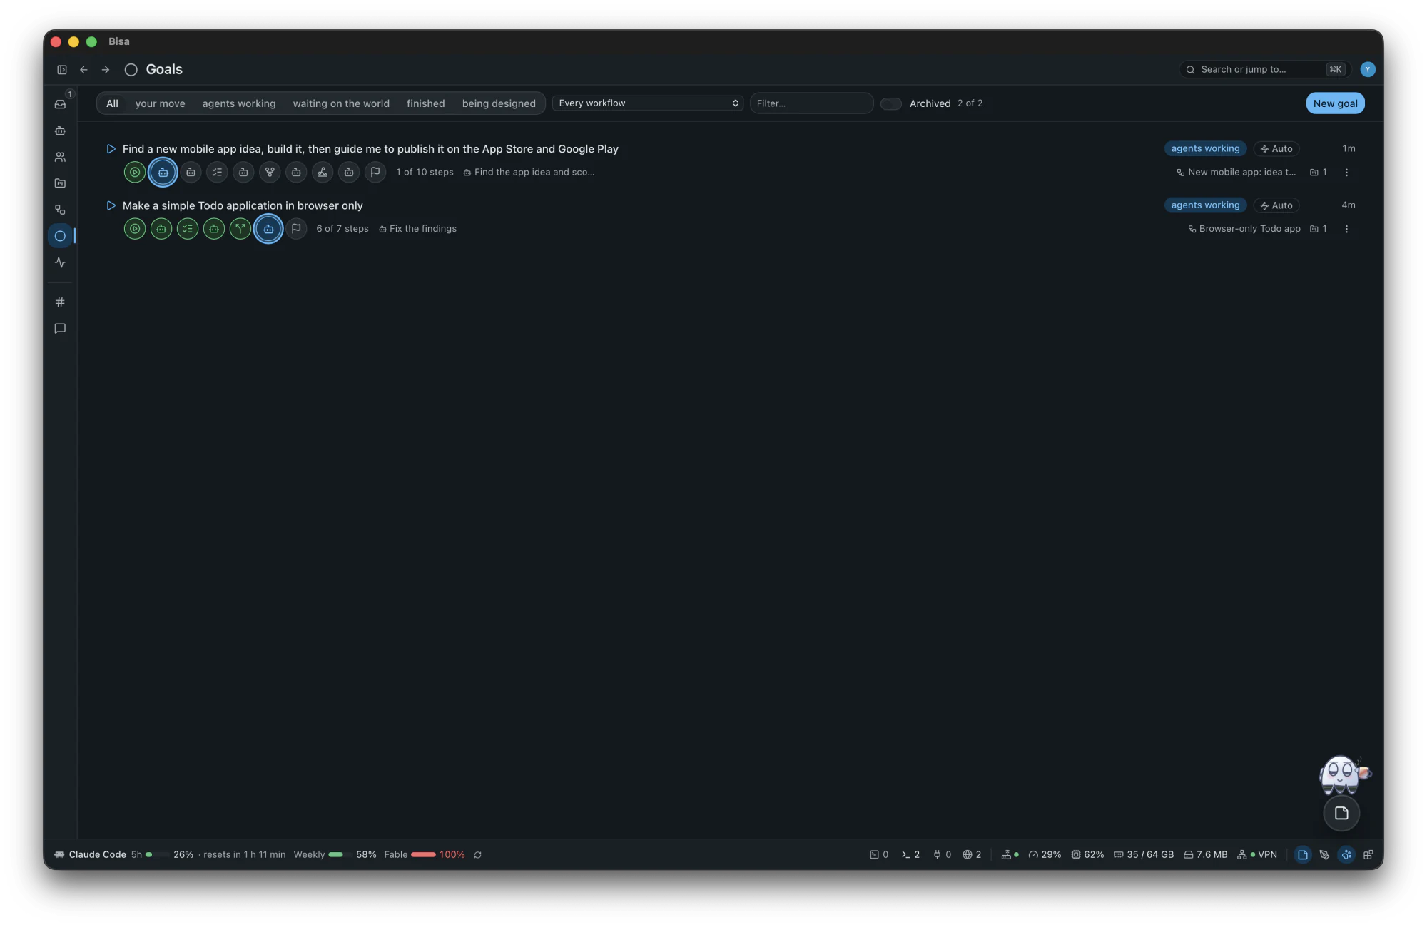The height and width of the screenshot is (927, 1427).
Task: Open the hash channels icon in the sidebar
Action: pyautogui.click(x=60, y=302)
